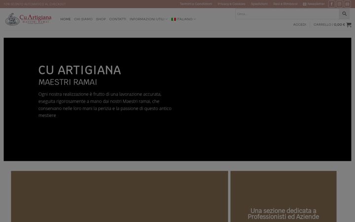Click the Accedi login link

click(300, 25)
